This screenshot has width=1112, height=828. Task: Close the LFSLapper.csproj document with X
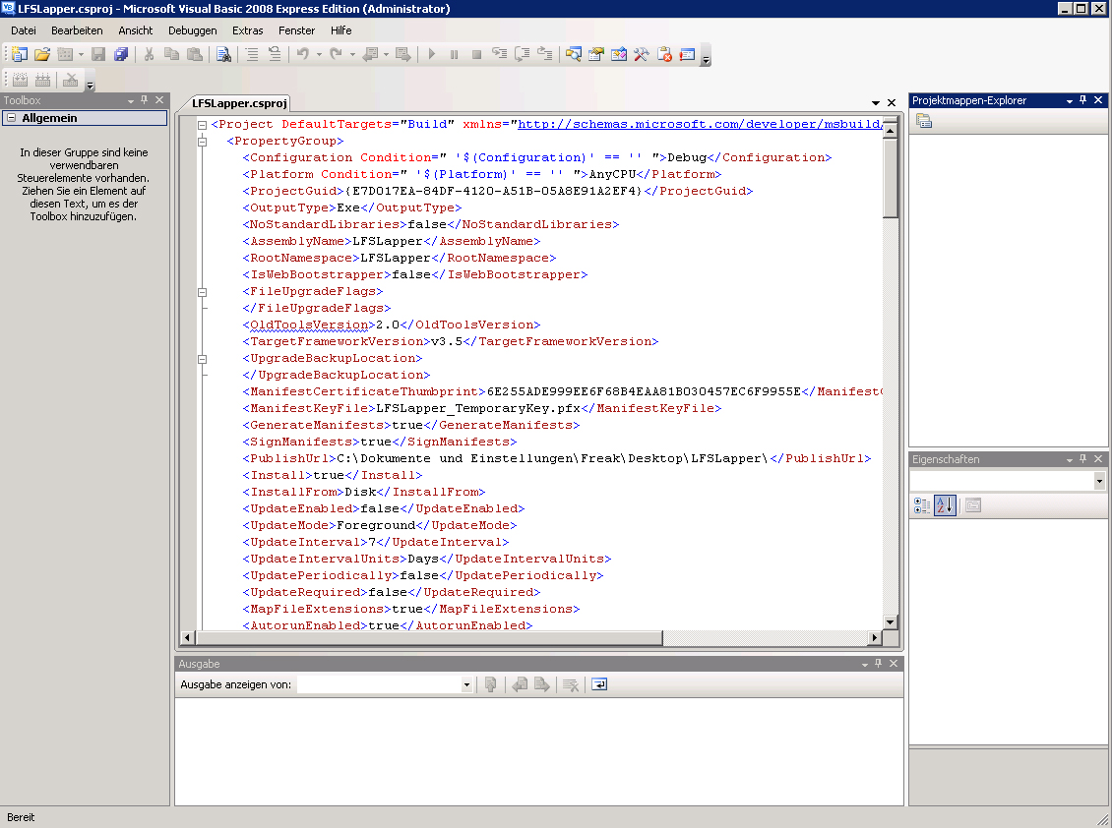[892, 103]
